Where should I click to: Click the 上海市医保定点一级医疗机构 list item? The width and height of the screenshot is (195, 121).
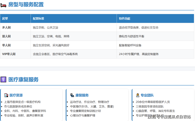click(x=22, y=102)
